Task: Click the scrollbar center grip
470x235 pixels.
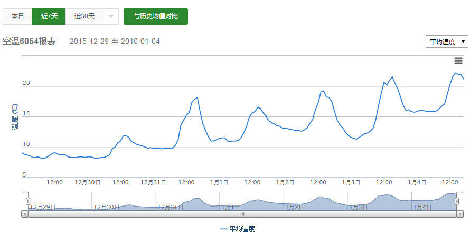Action: 242,214
